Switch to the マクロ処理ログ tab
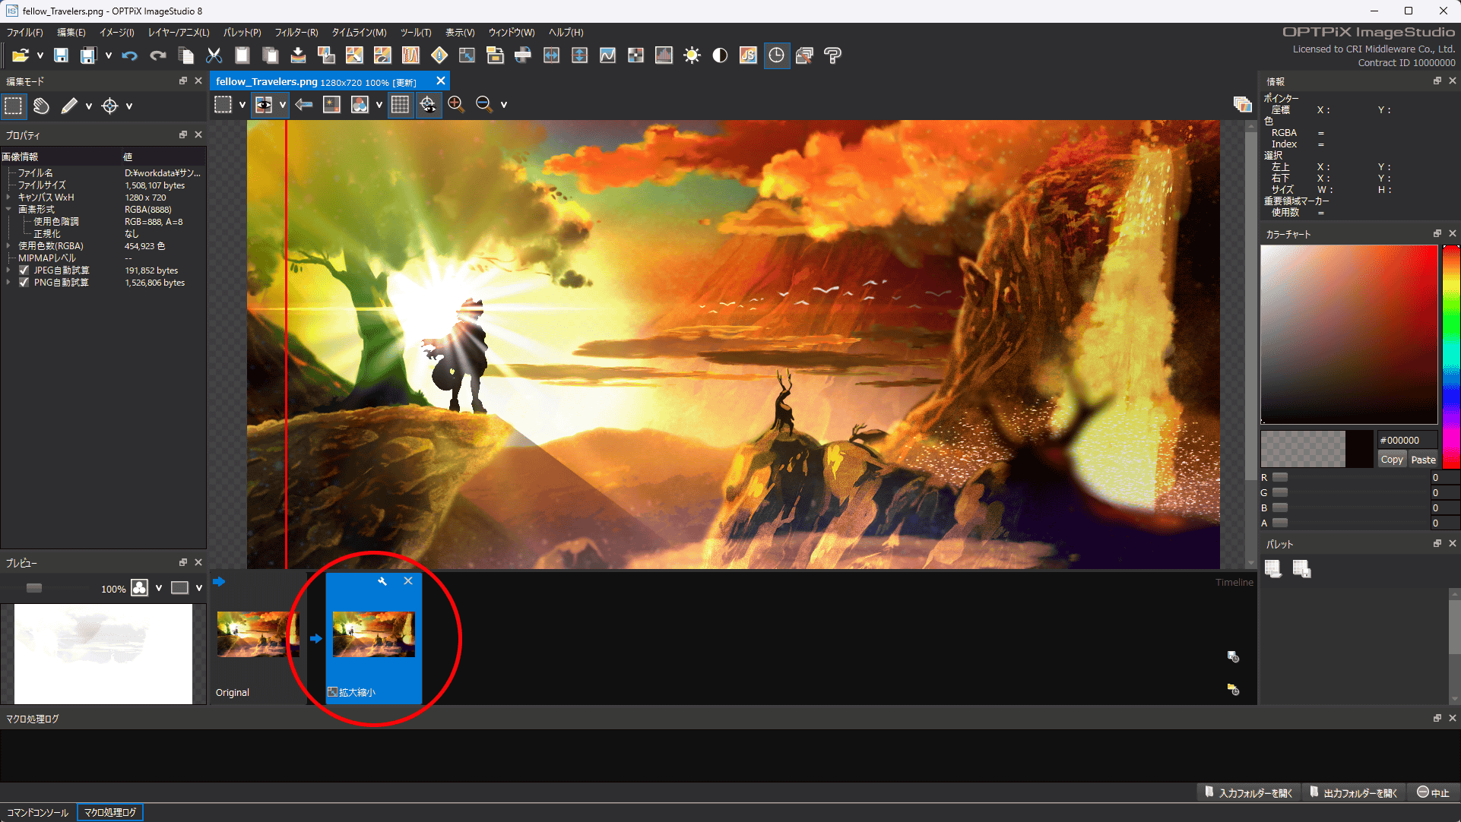 tap(110, 812)
